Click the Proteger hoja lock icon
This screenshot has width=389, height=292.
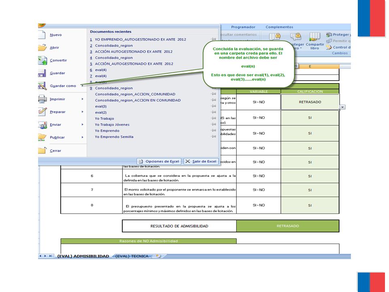[275, 37]
